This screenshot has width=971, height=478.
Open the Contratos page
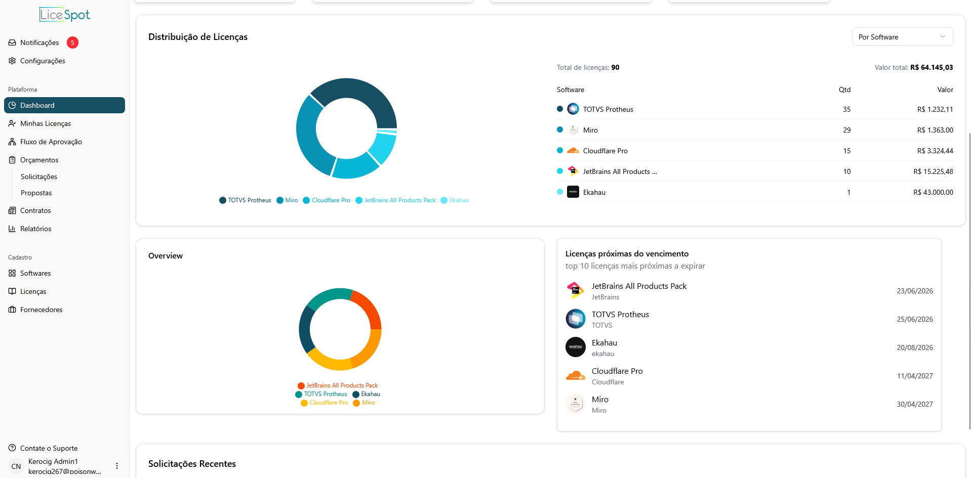64,210
